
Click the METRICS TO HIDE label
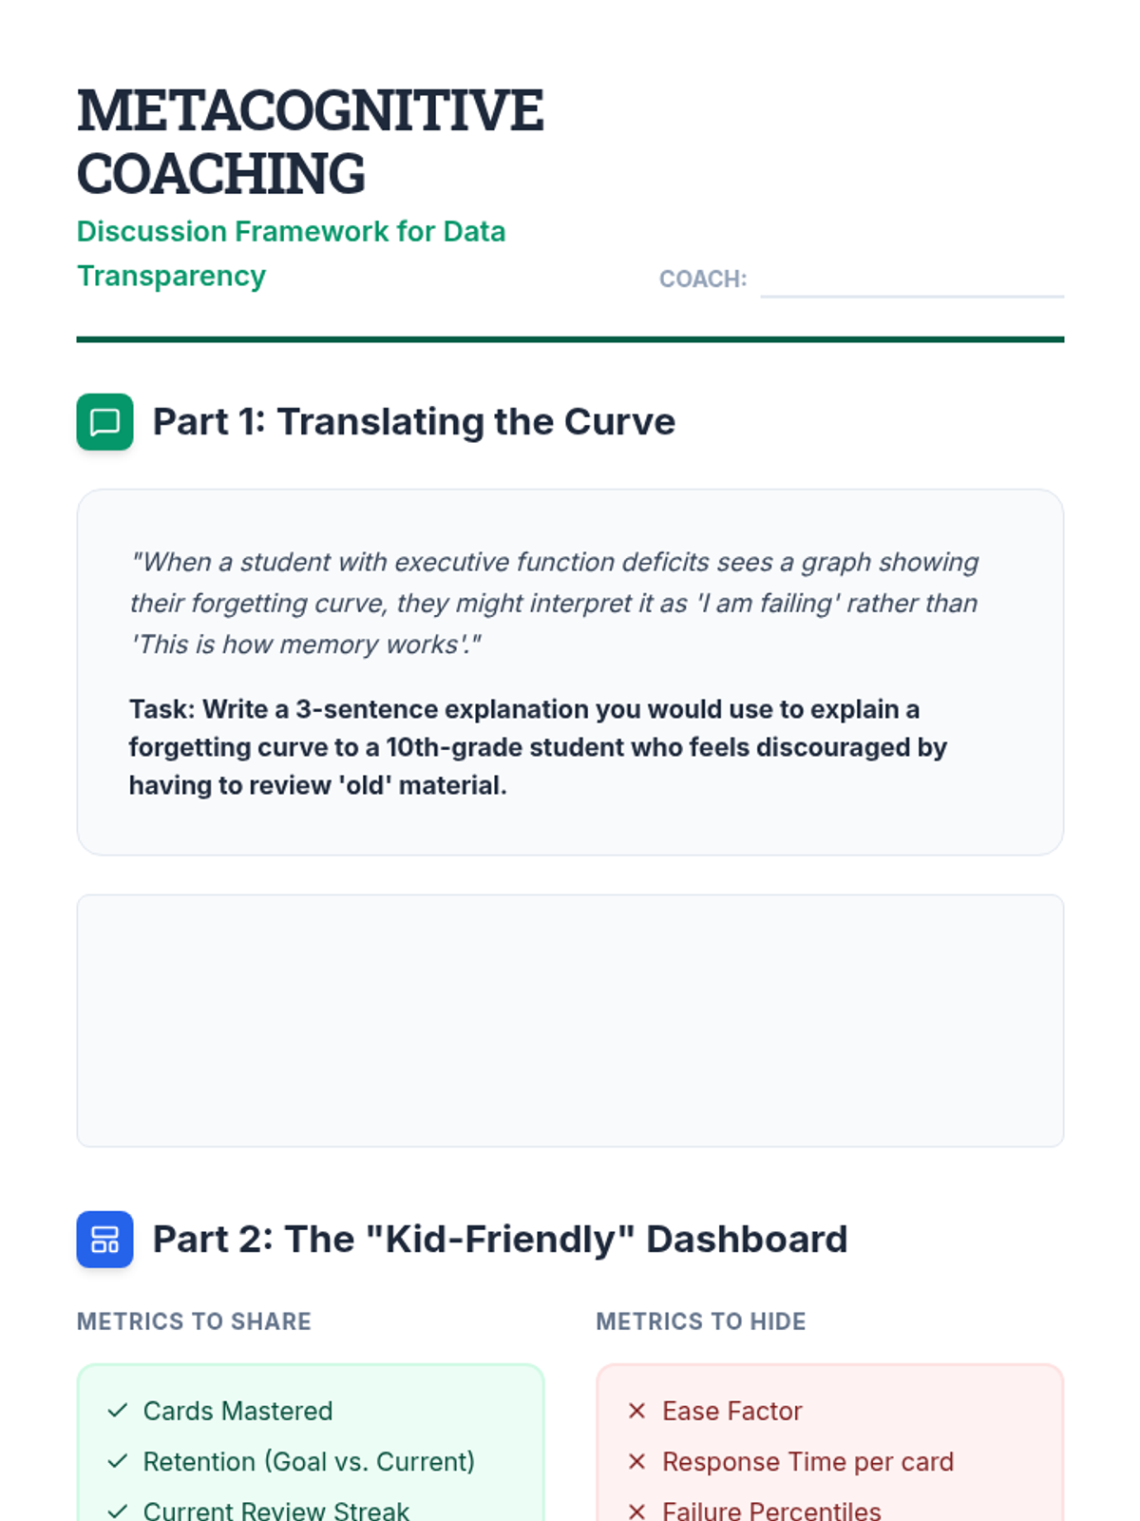click(x=701, y=1321)
